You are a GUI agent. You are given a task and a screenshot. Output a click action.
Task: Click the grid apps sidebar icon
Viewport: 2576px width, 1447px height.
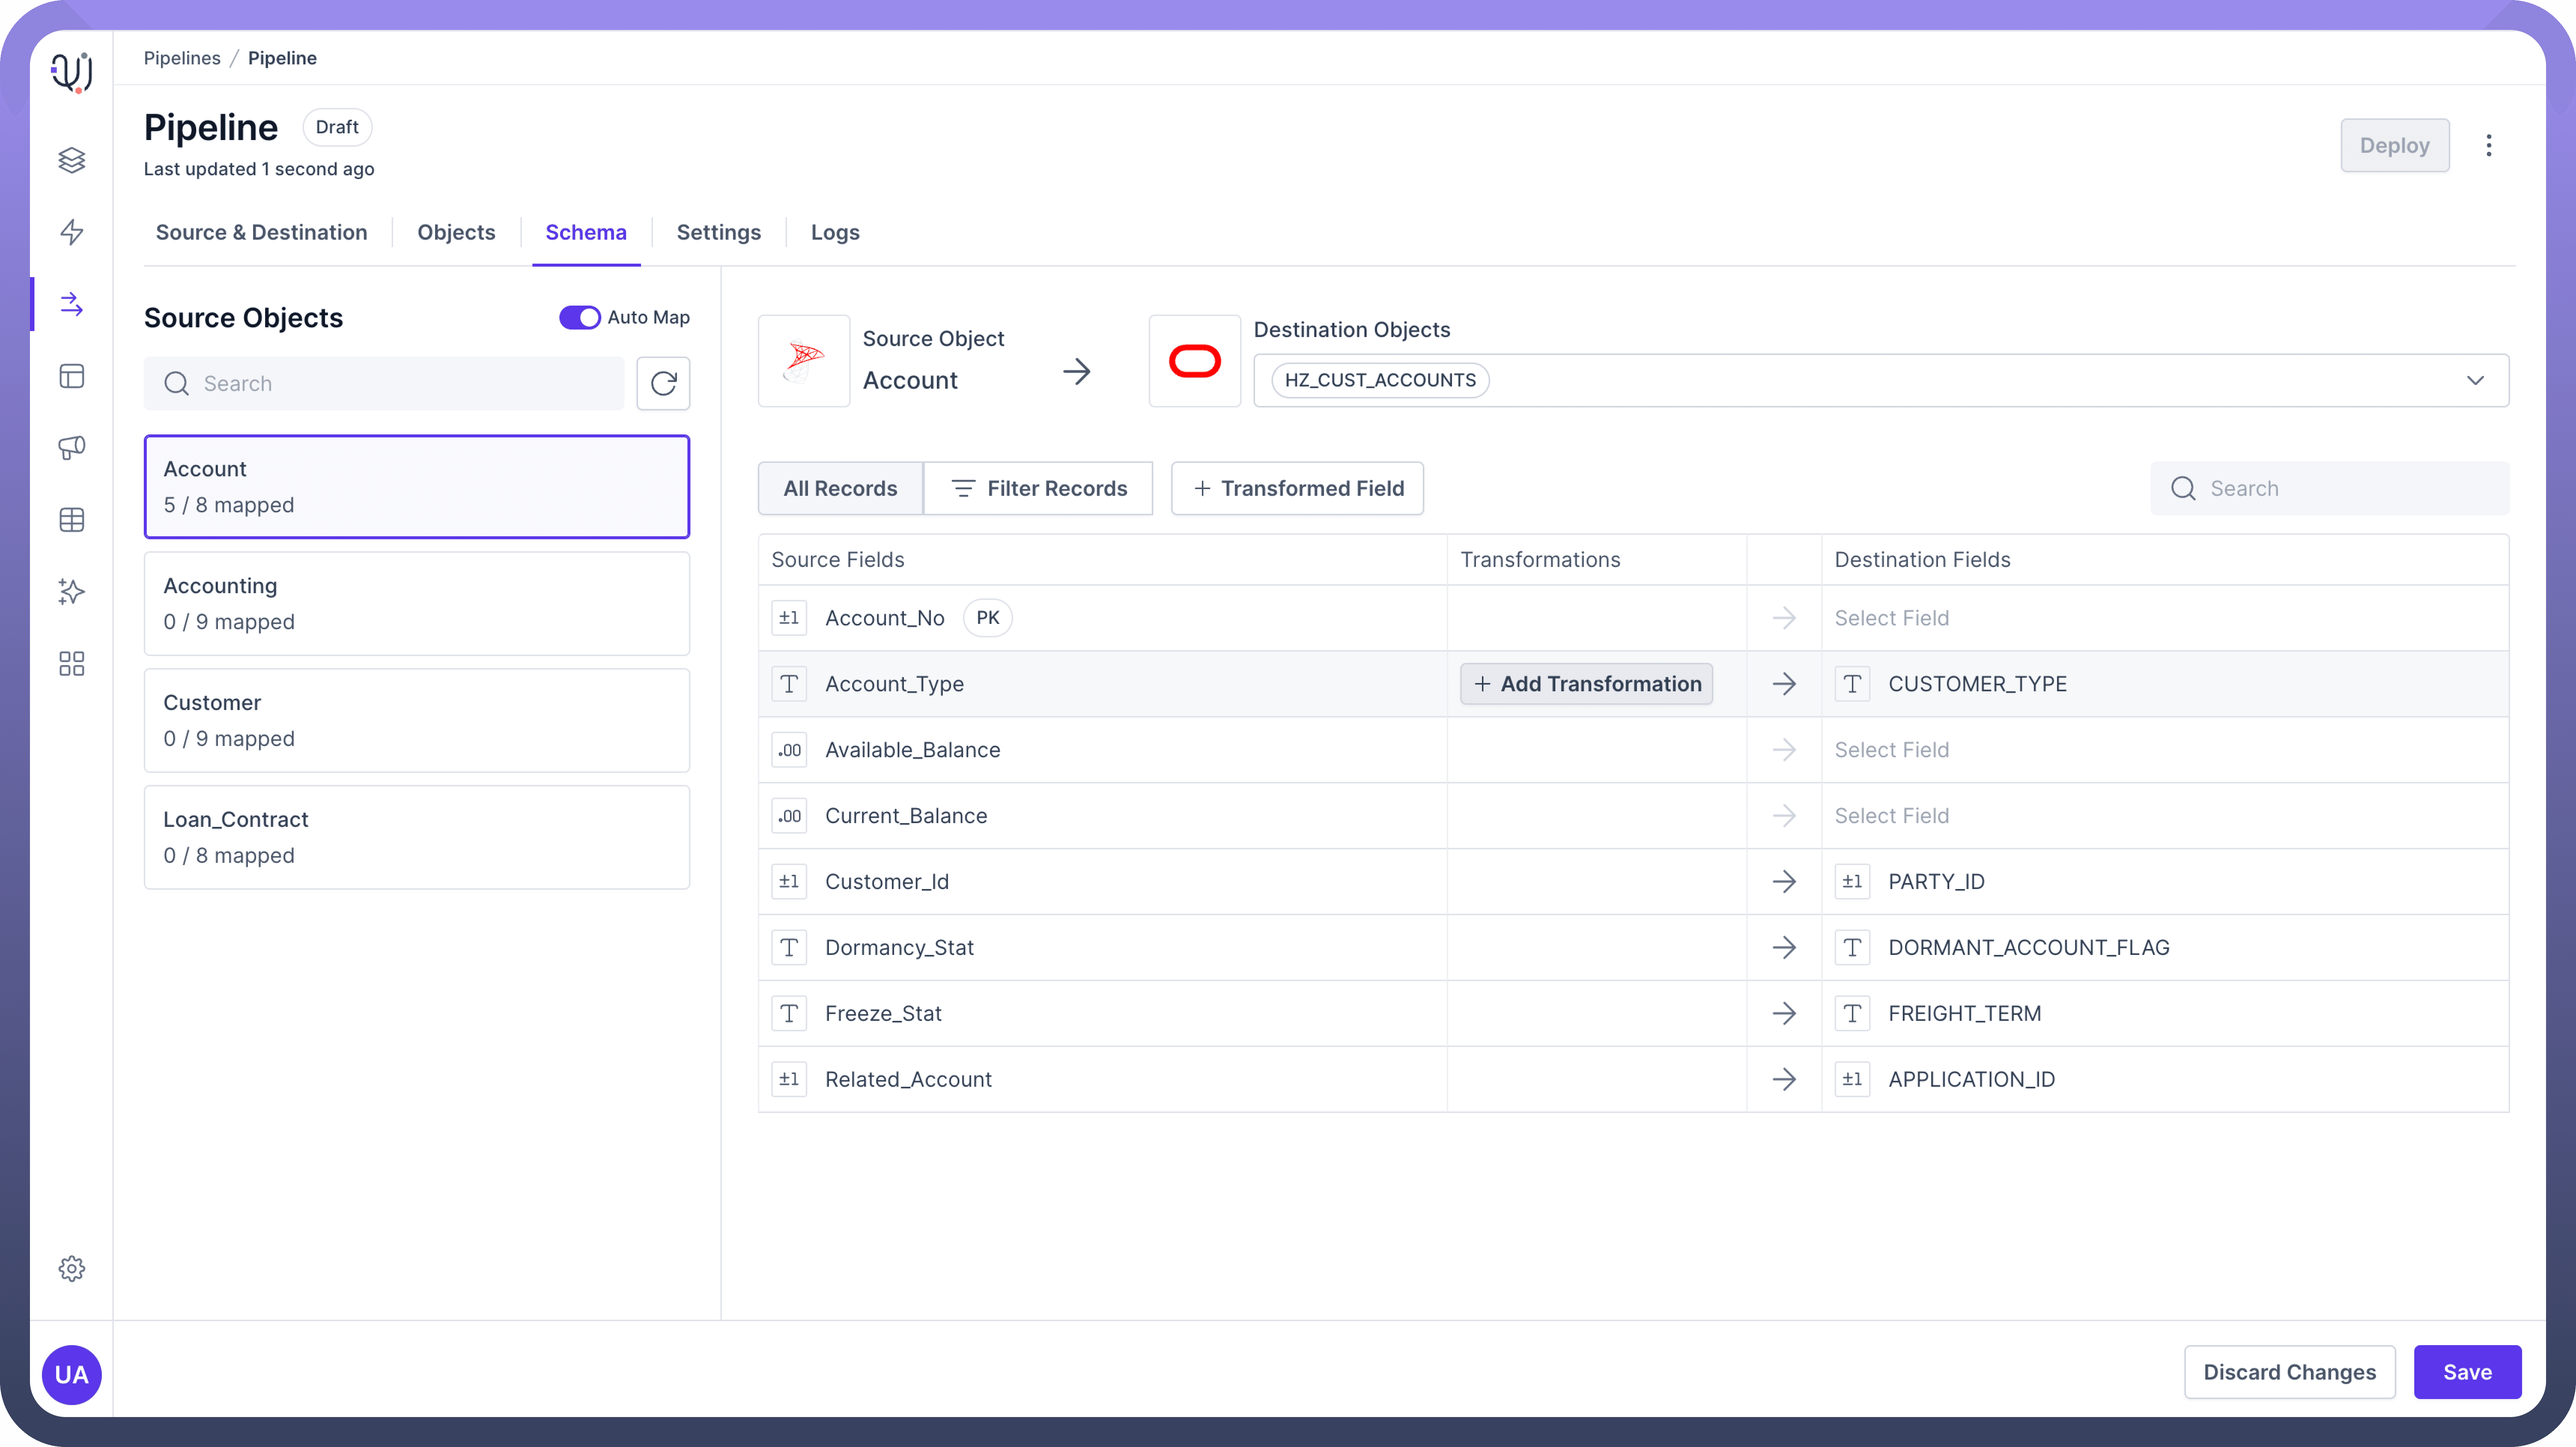click(71, 663)
